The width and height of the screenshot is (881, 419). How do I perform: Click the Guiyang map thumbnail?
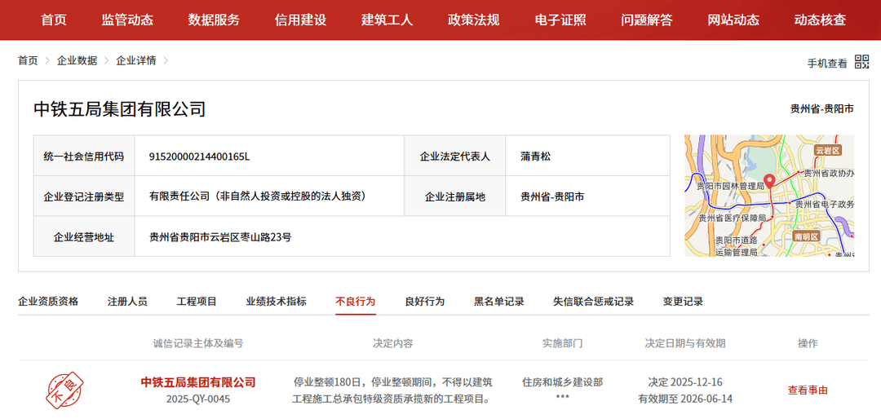pyautogui.click(x=768, y=196)
